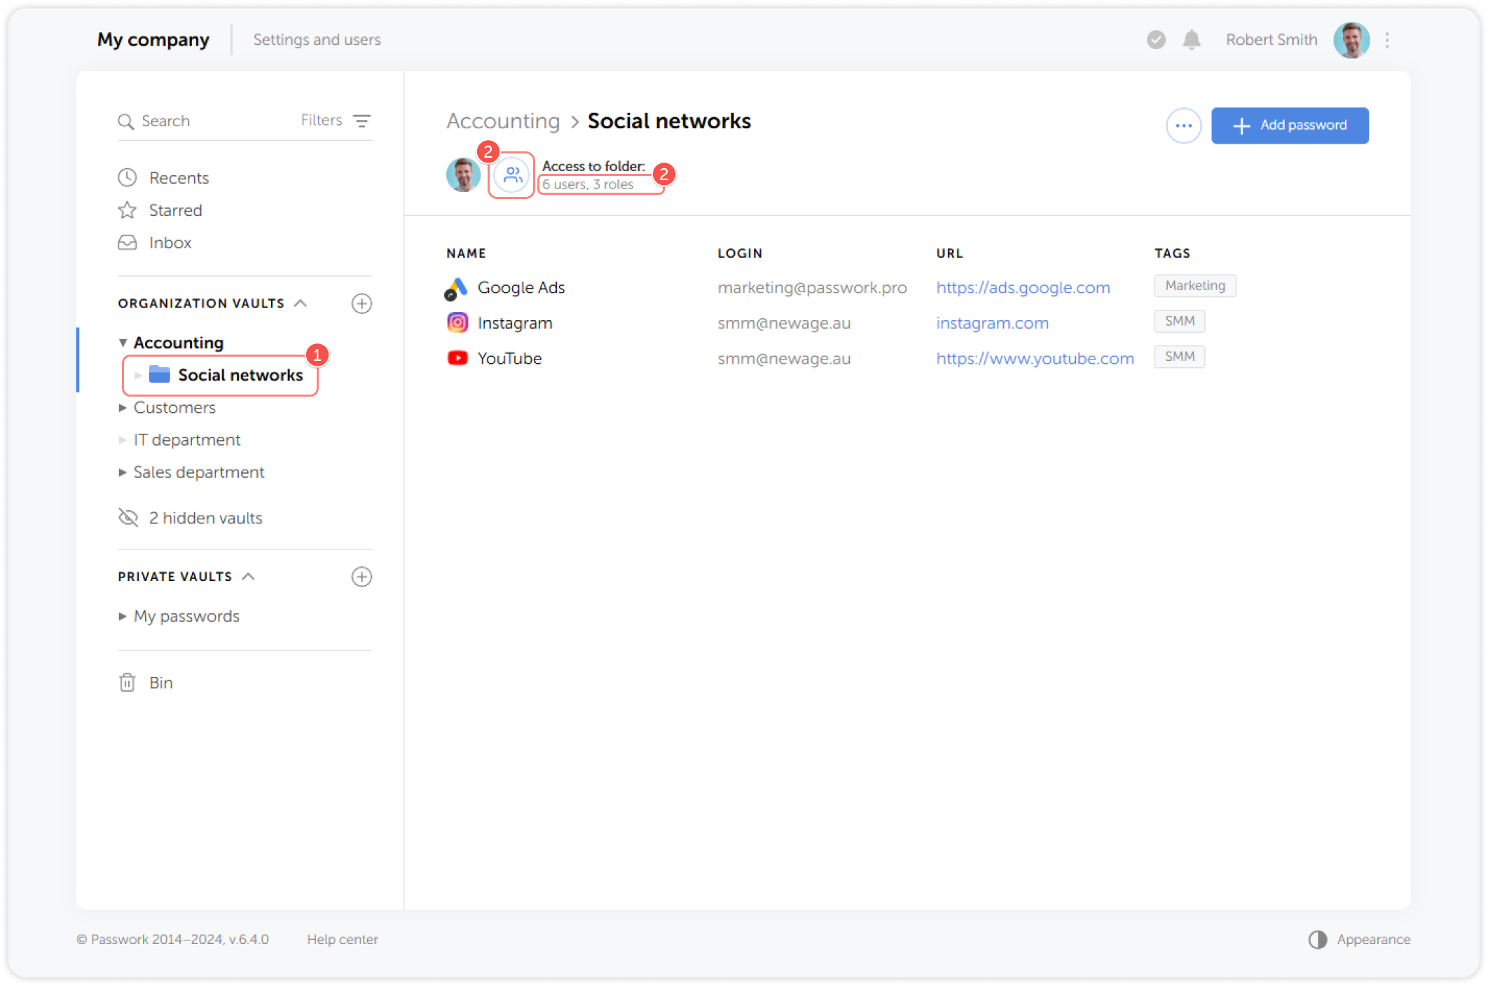The width and height of the screenshot is (1488, 986).
Task: Open the Inbox envelope icon
Action: tap(127, 242)
